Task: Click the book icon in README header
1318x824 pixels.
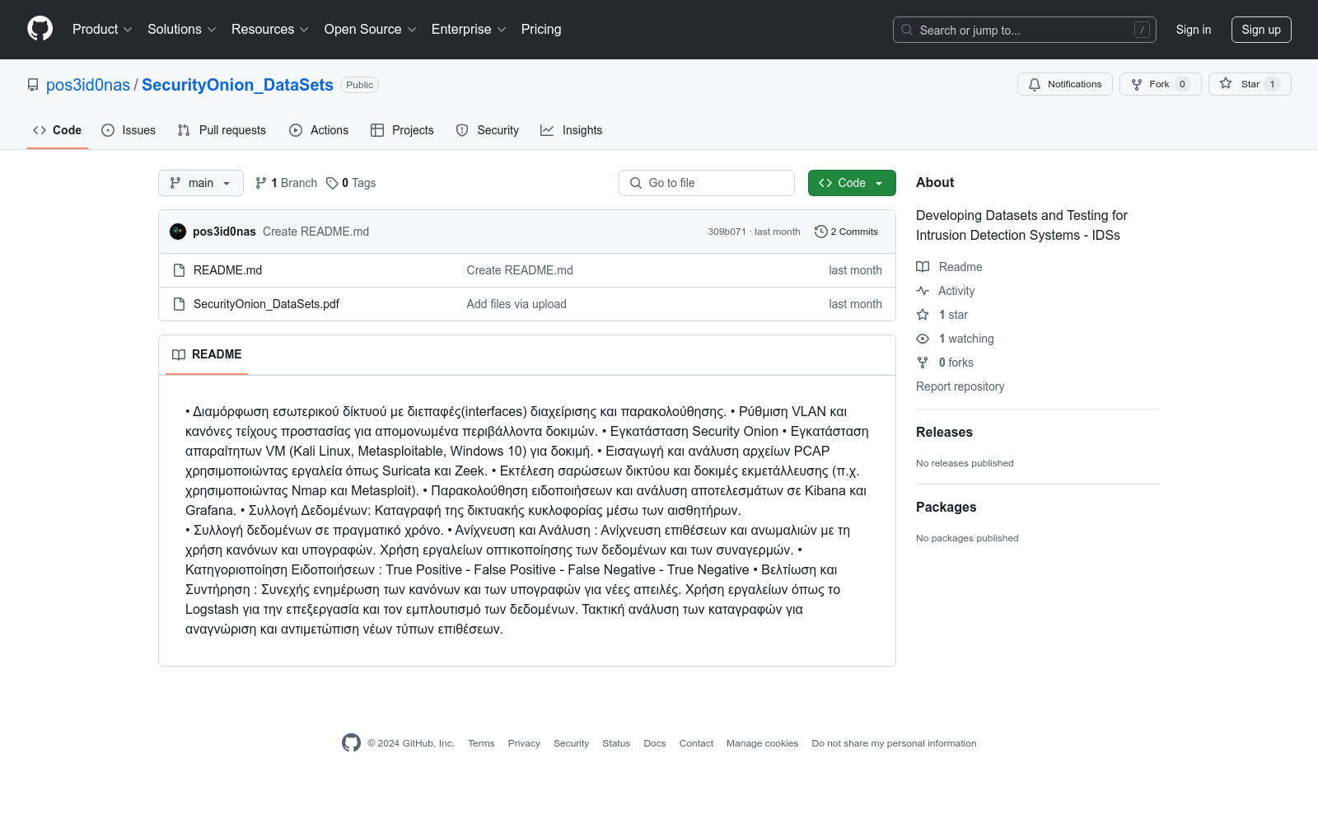Action: 179,354
